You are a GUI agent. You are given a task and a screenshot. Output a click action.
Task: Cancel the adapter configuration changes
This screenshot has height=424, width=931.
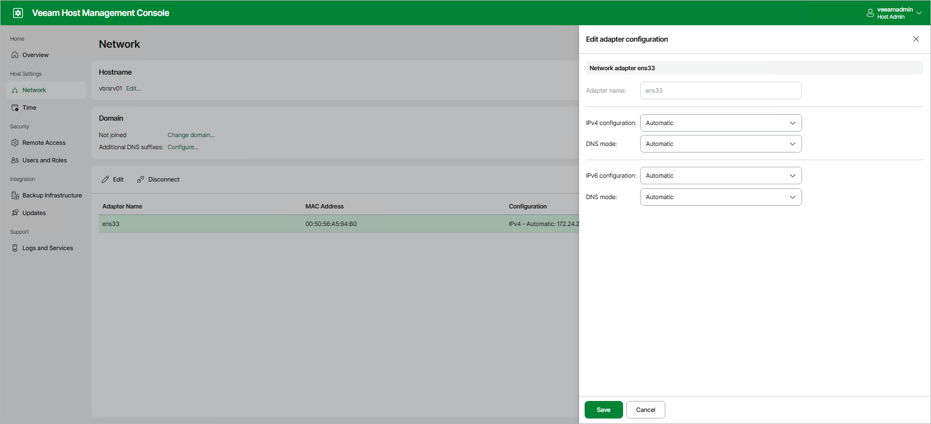[645, 410]
